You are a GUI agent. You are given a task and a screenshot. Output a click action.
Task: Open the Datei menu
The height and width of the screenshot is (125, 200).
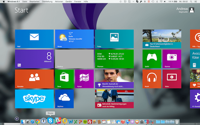click(x=25, y=2)
